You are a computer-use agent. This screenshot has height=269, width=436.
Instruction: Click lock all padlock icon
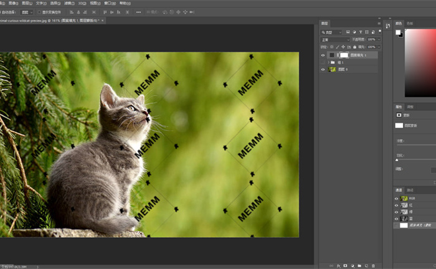click(x=354, y=47)
